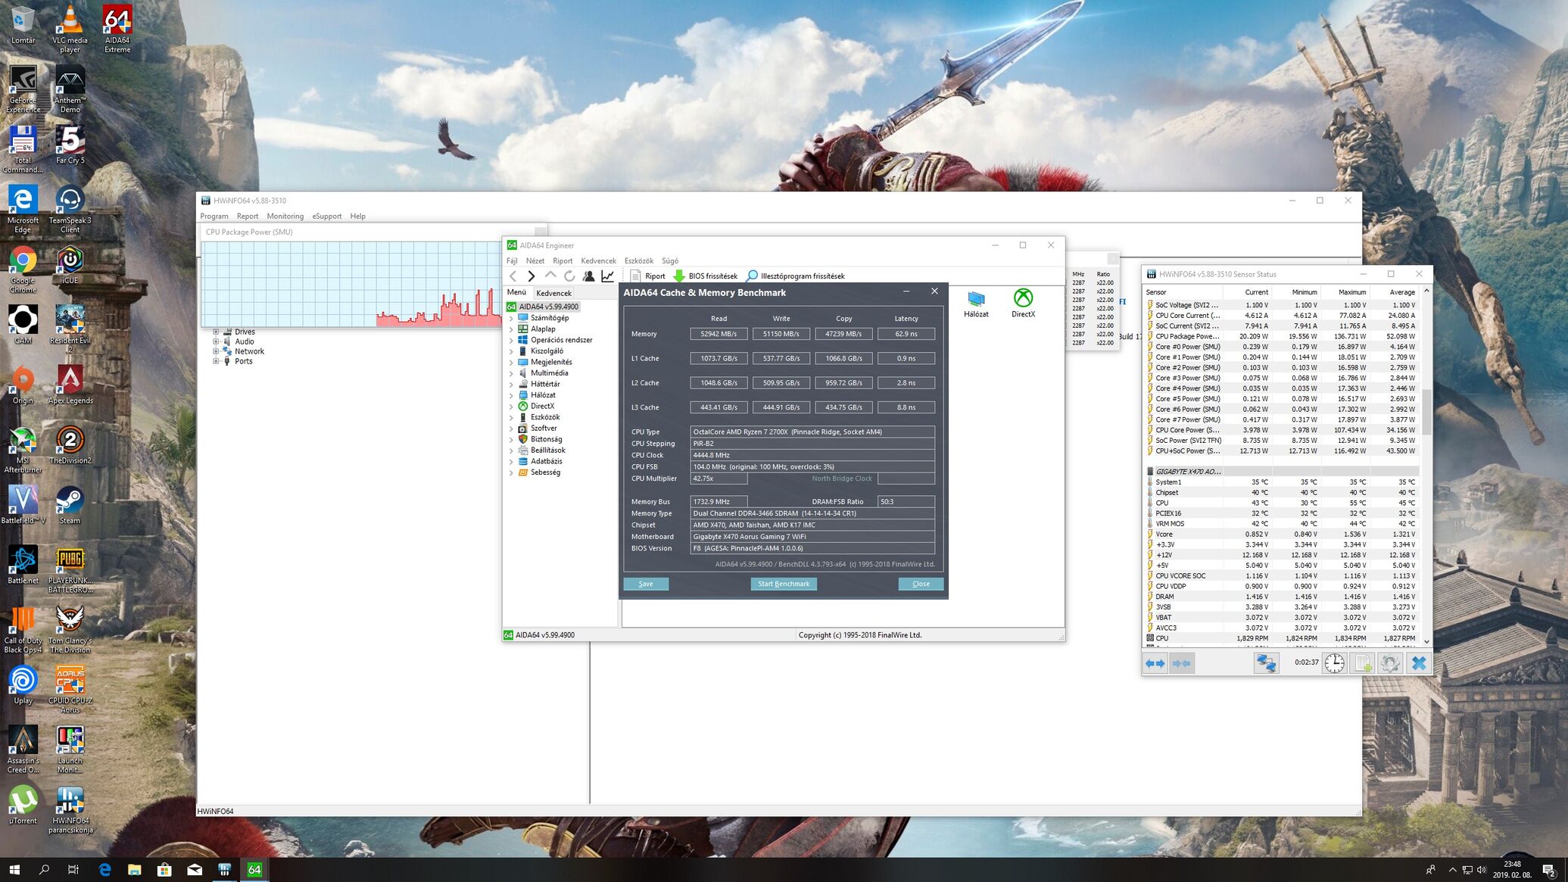This screenshot has width=1568, height=882.
Task: Open the Monitoring menu in HWiNFO64
Action: coord(285,217)
